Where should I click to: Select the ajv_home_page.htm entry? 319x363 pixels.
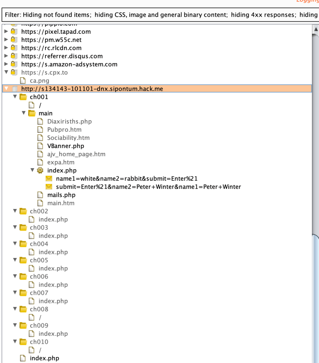76,154
